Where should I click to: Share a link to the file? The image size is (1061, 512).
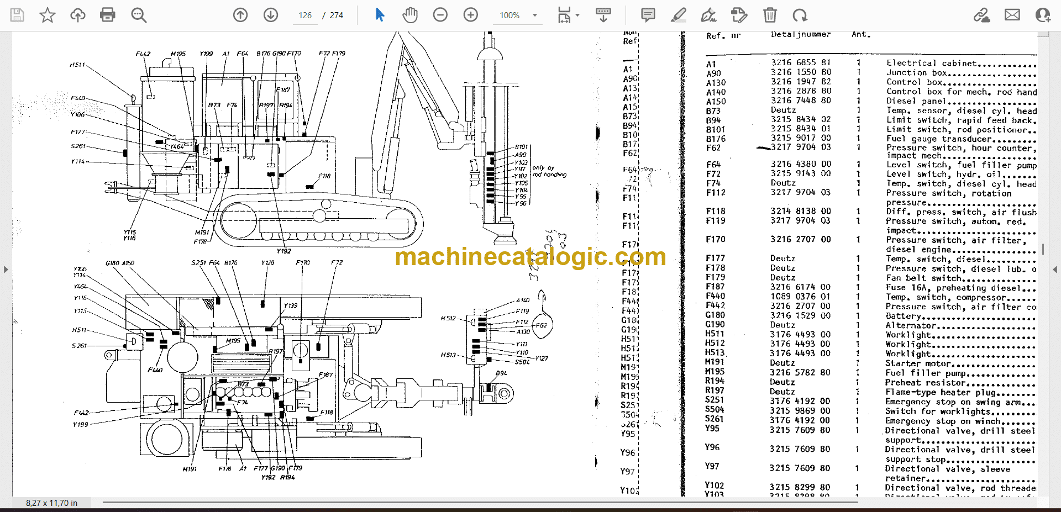[982, 15]
